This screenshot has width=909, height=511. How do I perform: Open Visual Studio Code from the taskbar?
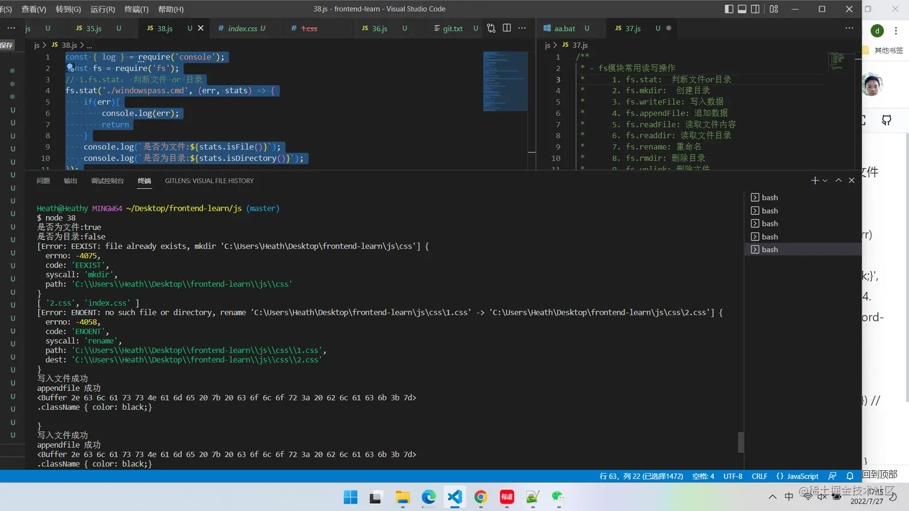click(x=454, y=497)
